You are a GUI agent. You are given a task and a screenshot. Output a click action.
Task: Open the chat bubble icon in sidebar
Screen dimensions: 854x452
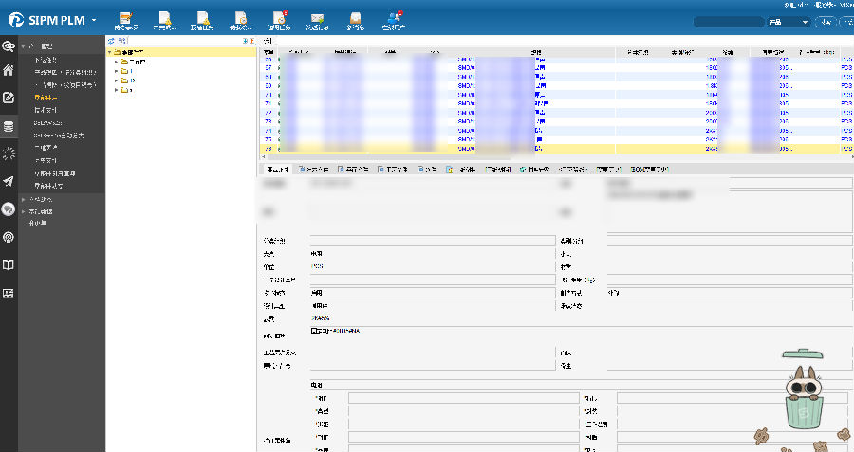tap(9, 209)
